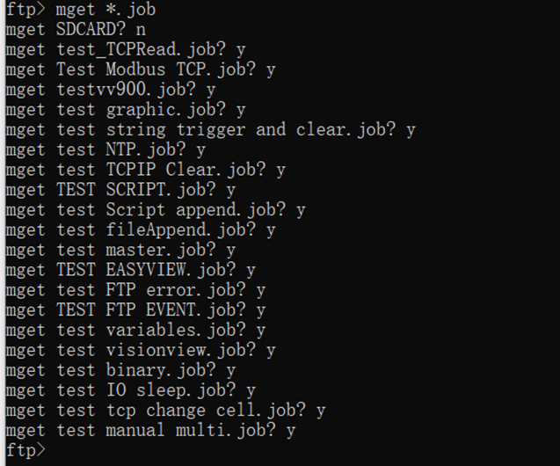
Task: Click the TEST SCRIPT.job line
Action: pyautogui.click(x=120, y=190)
